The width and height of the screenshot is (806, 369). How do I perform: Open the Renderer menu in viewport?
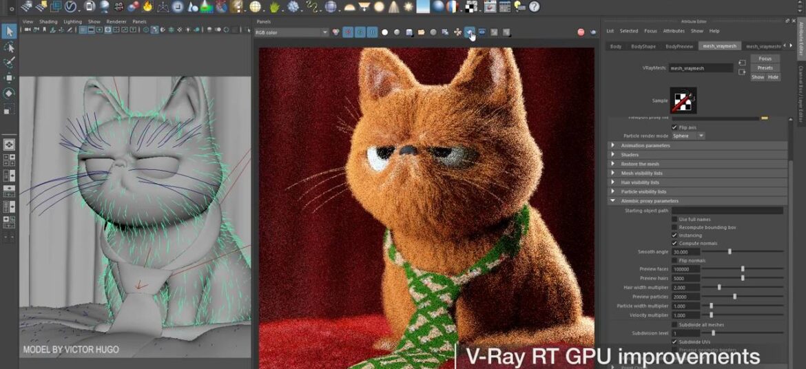[116, 21]
